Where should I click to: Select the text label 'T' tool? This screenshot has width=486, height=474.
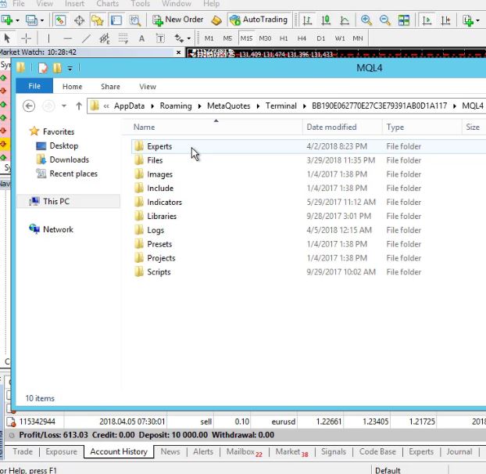coord(160,38)
